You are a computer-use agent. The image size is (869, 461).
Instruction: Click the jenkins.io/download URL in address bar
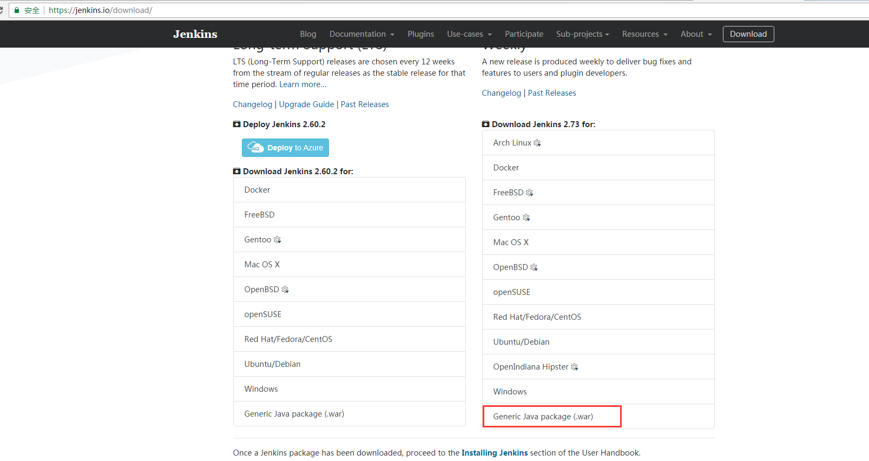(101, 10)
